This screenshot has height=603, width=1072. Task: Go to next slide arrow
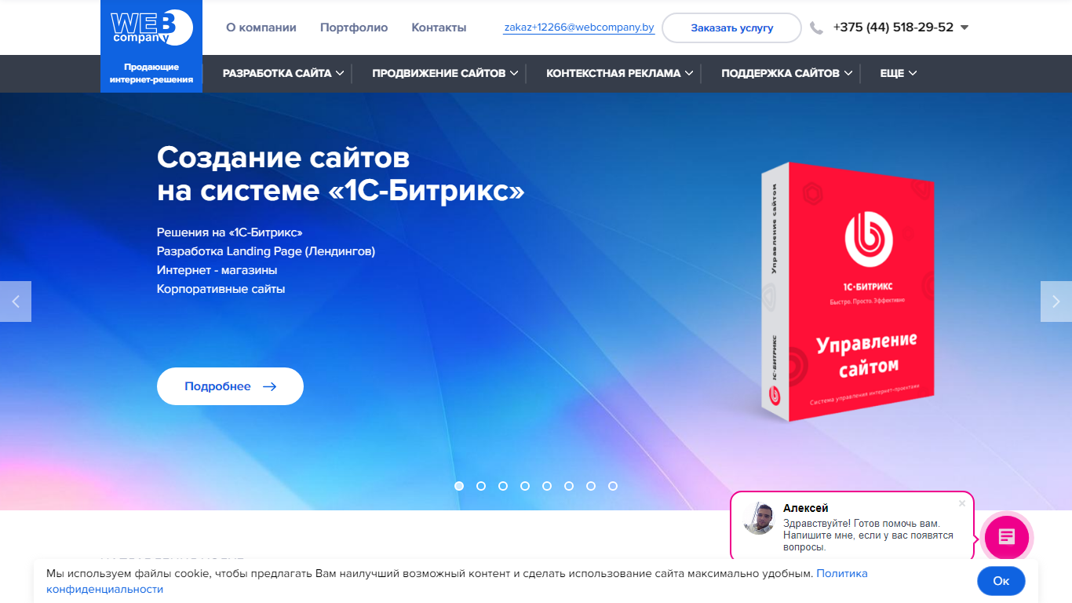coord(1056,301)
